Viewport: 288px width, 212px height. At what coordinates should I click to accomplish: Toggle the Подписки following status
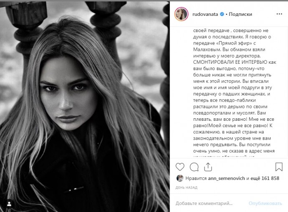point(240,14)
